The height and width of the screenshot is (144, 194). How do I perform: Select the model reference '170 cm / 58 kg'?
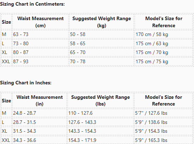coord(152,34)
